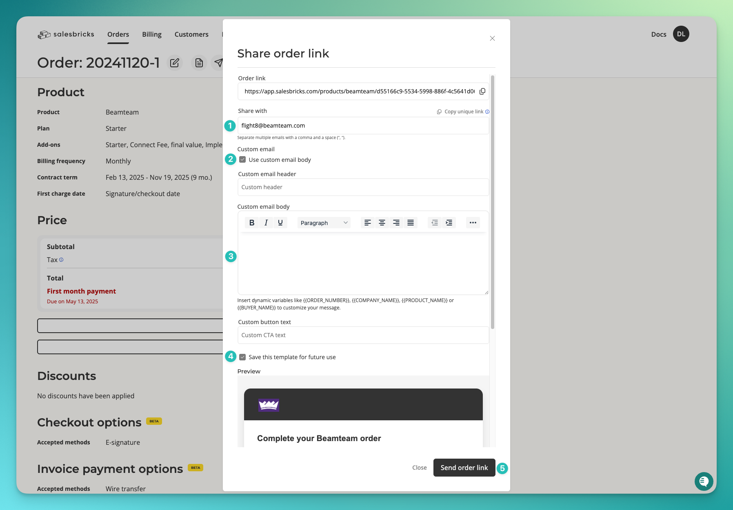Screen dimensions: 733x510
Task: Open the Docs link
Action: [x=659, y=34]
